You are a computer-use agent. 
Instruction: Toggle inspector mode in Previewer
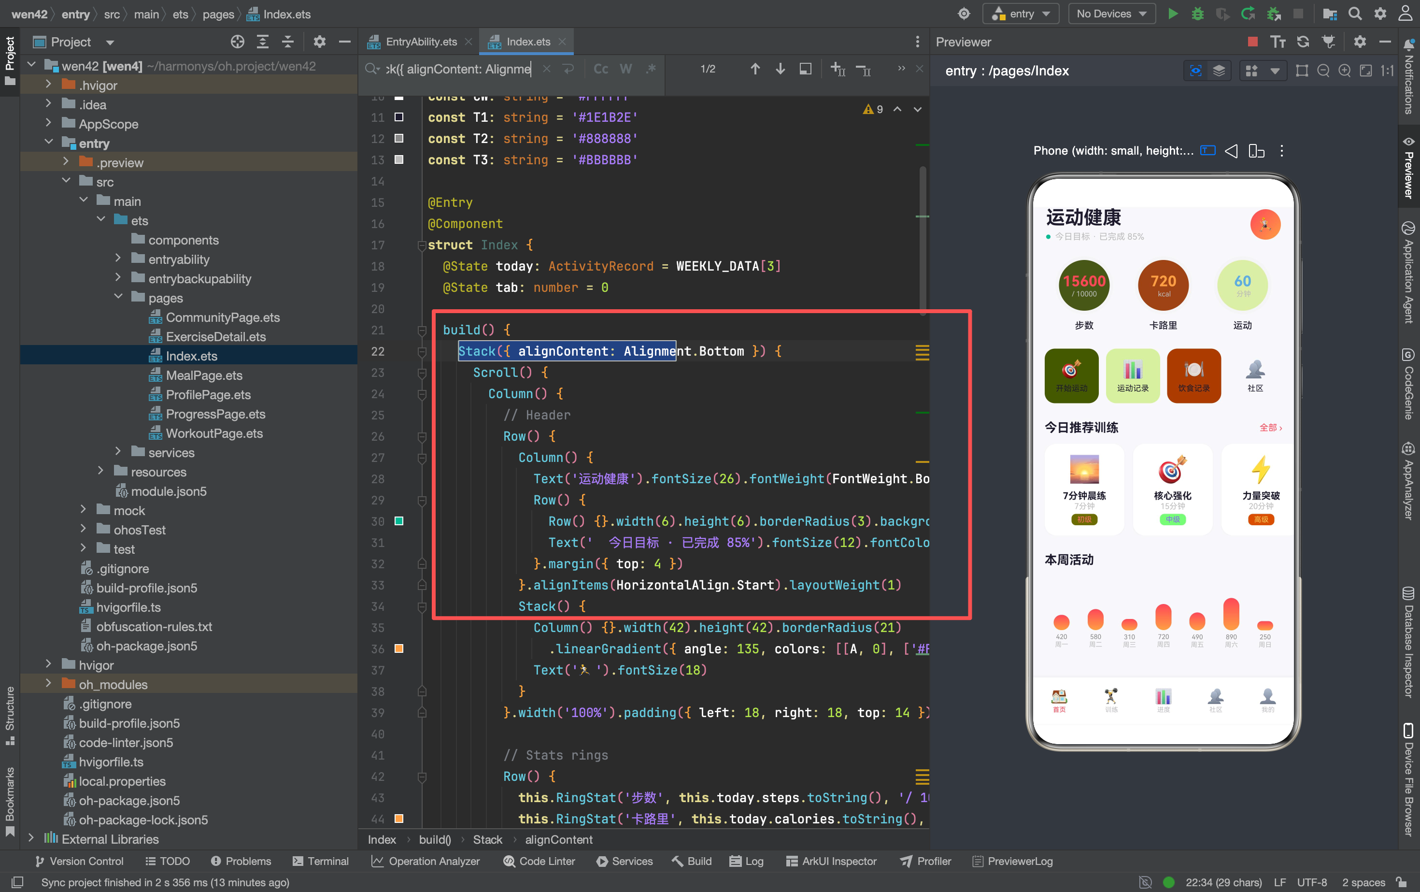(1195, 71)
